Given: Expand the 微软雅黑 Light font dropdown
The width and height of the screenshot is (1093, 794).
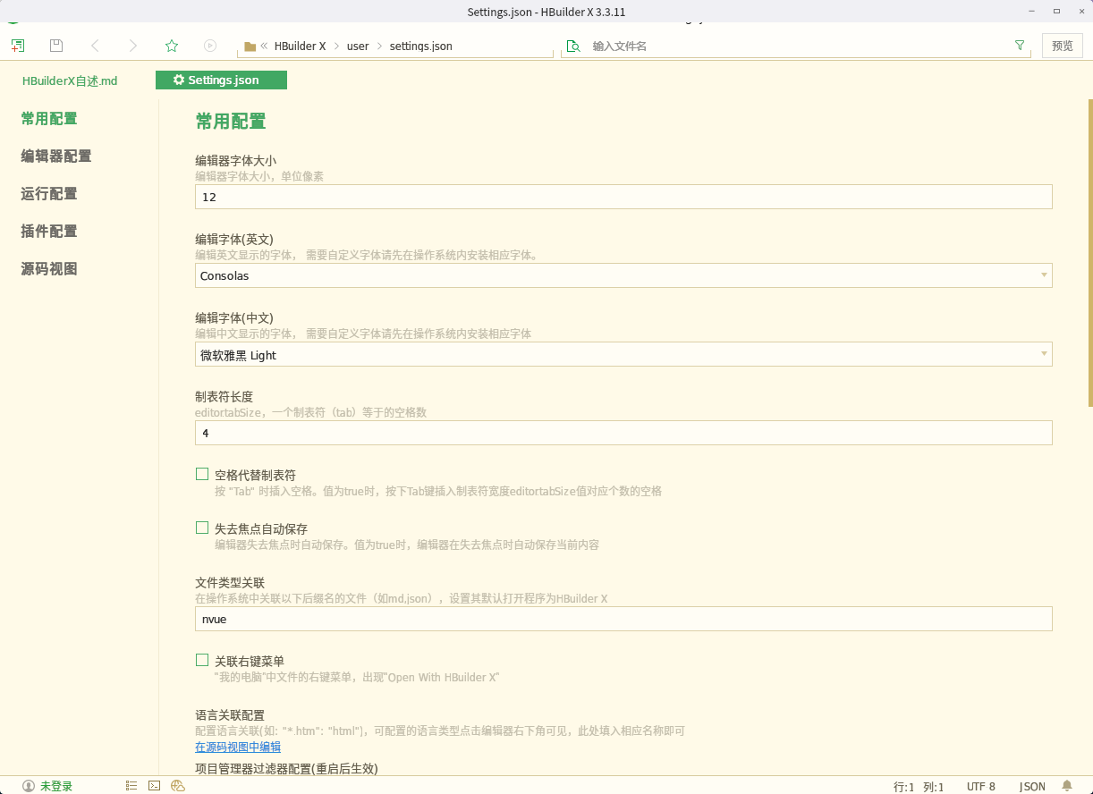Looking at the screenshot, I should pyautogui.click(x=623, y=355).
